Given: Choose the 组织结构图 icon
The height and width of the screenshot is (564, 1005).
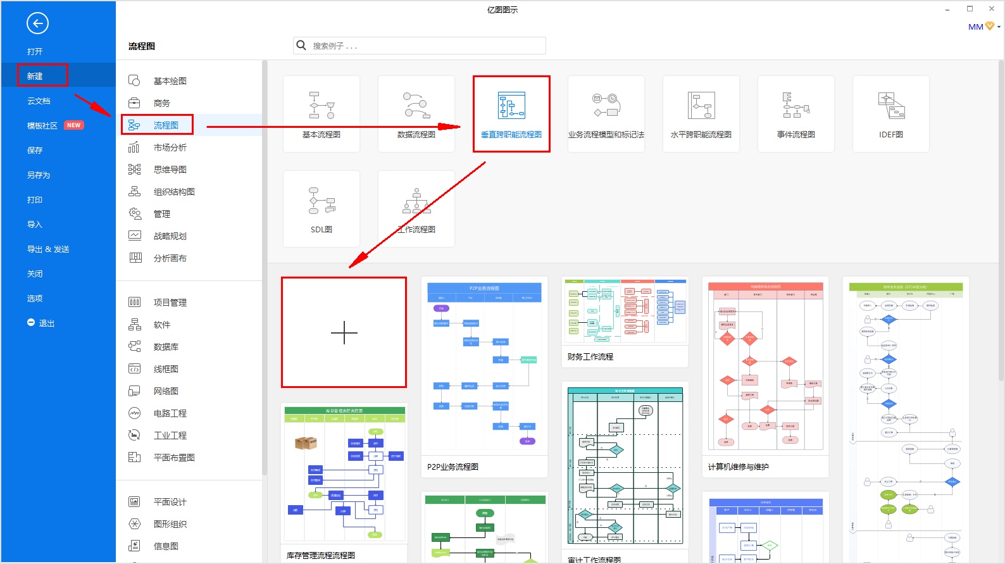Looking at the screenshot, I should click(x=134, y=191).
